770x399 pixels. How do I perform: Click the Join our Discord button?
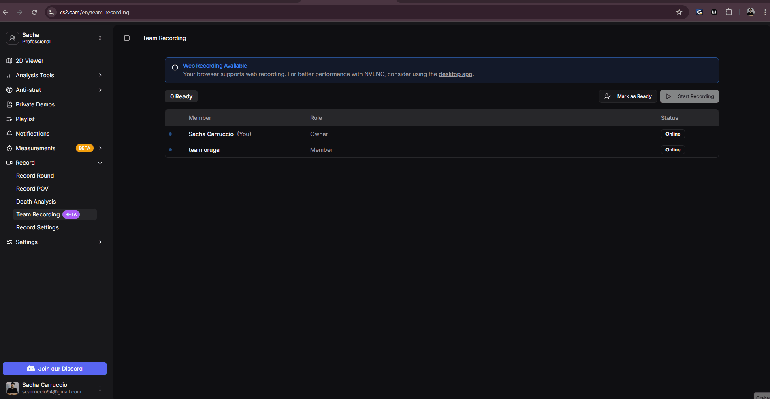(x=55, y=369)
